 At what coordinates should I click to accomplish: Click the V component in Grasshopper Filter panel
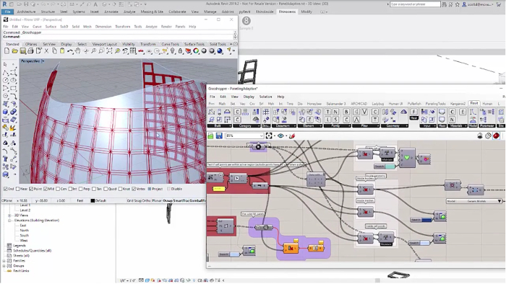[x=364, y=112]
